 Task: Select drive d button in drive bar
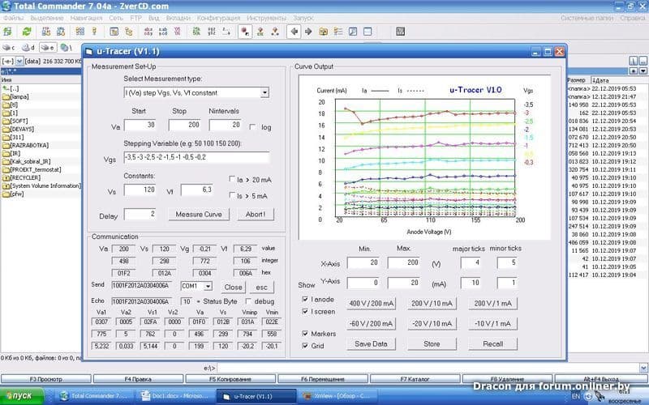pyautogui.click(x=28, y=47)
